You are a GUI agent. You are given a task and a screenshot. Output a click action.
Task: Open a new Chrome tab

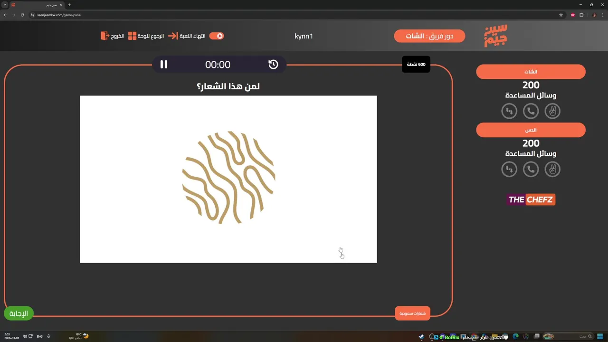click(69, 5)
